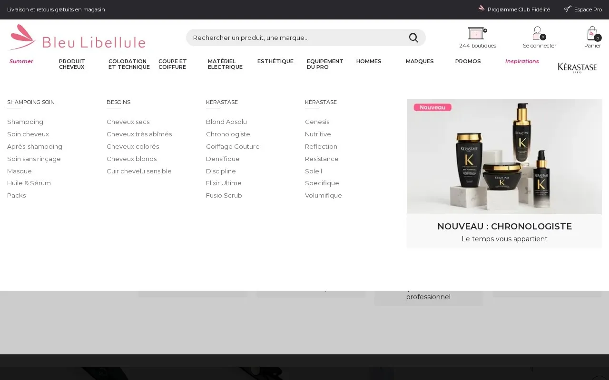Screen dimensions: 609x380
Task: Click the search magnifier icon
Action: [413, 38]
